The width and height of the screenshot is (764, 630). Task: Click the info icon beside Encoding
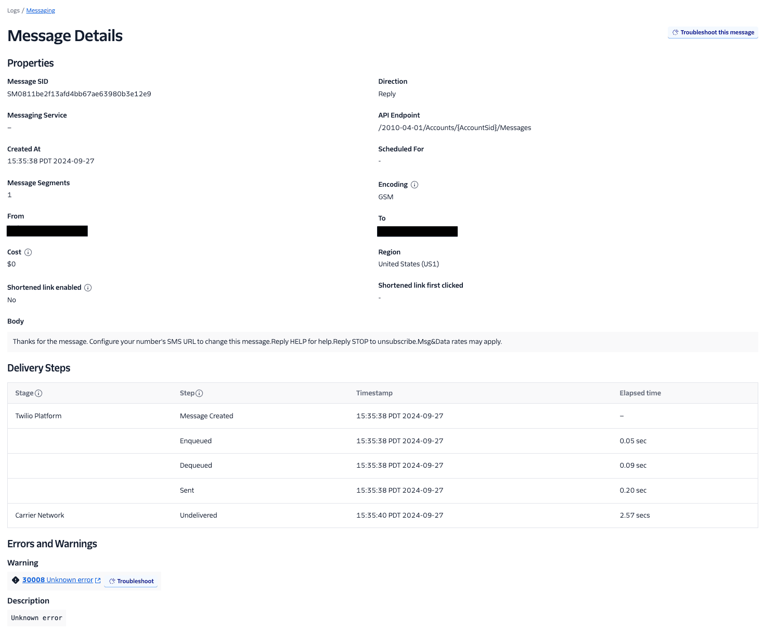[x=415, y=184]
